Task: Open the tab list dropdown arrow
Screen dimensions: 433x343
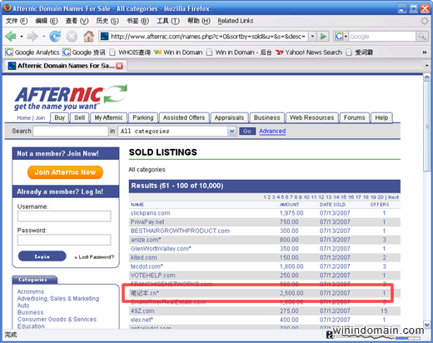Action: coord(426,66)
